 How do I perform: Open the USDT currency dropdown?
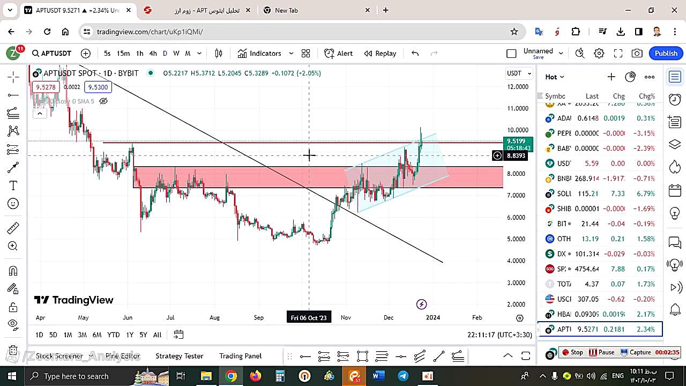point(519,73)
